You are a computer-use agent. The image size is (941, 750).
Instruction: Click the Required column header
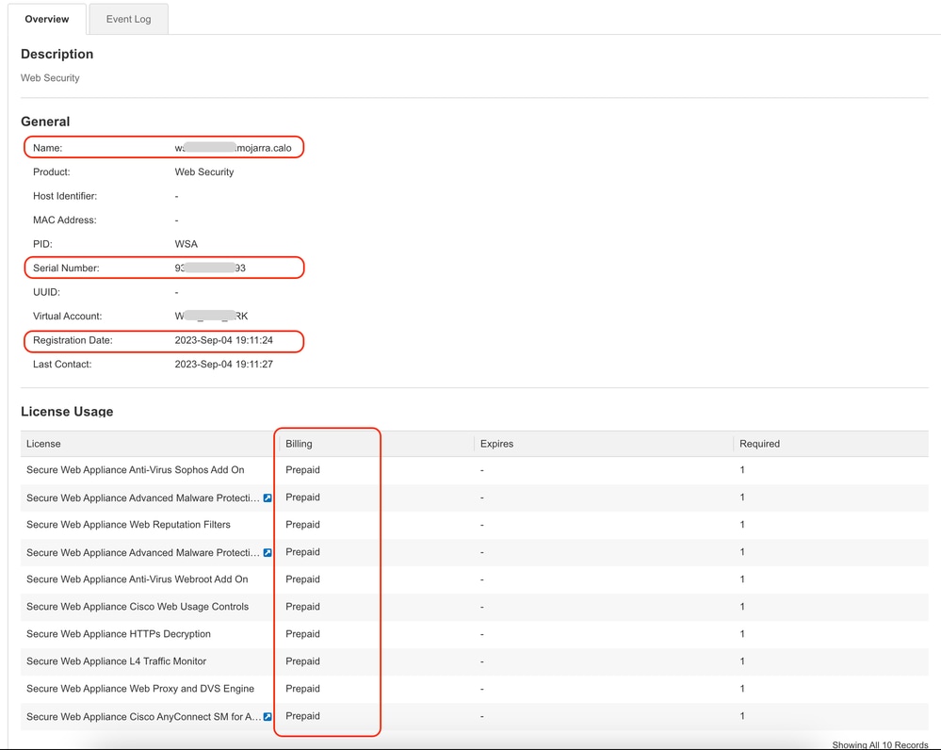pos(760,444)
